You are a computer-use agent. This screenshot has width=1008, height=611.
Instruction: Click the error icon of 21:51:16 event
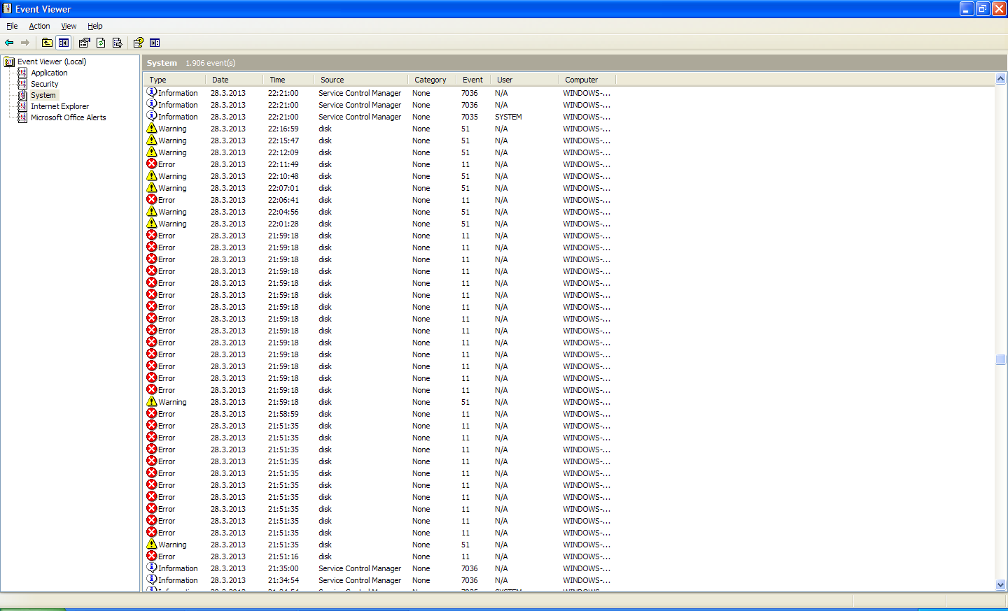click(151, 556)
